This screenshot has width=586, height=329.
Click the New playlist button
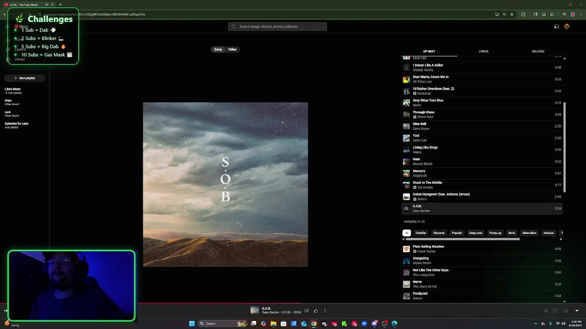[24, 78]
